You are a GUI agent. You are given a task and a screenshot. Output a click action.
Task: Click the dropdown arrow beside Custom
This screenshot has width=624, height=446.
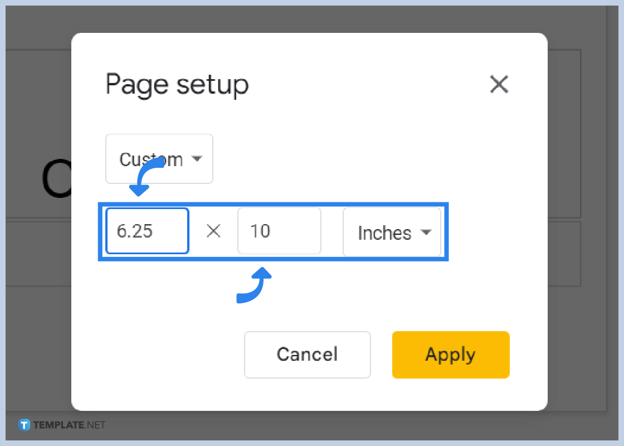tap(197, 158)
